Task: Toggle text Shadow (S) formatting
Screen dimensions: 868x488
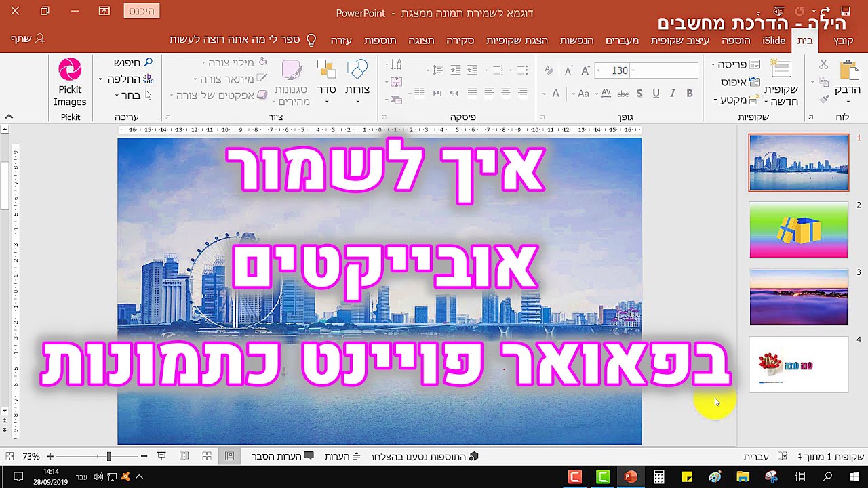Action: click(639, 94)
